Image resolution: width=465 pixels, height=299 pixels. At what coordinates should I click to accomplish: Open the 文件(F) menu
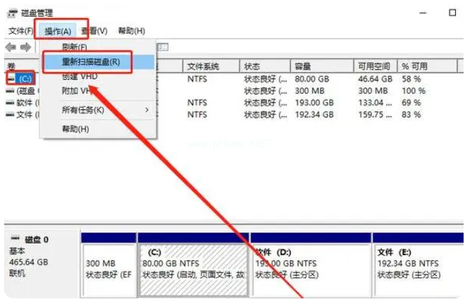pos(21,31)
